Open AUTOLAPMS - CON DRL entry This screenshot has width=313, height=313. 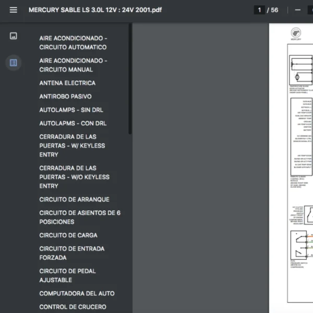coord(73,124)
